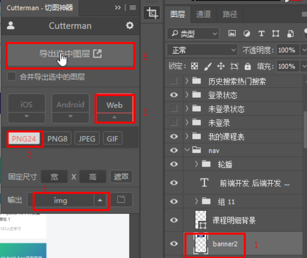Open Cutterman settings gear
Screen dimensions: 307x258
[130, 26]
